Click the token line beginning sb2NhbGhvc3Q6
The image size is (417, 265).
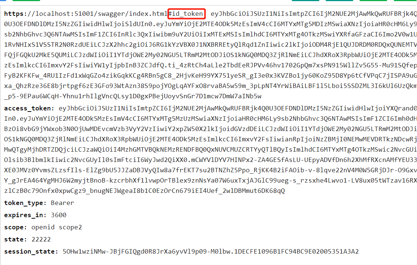tap(210, 35)
